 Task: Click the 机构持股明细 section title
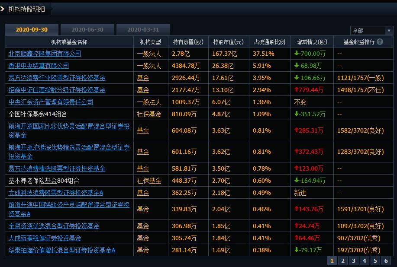coord(26,9)
